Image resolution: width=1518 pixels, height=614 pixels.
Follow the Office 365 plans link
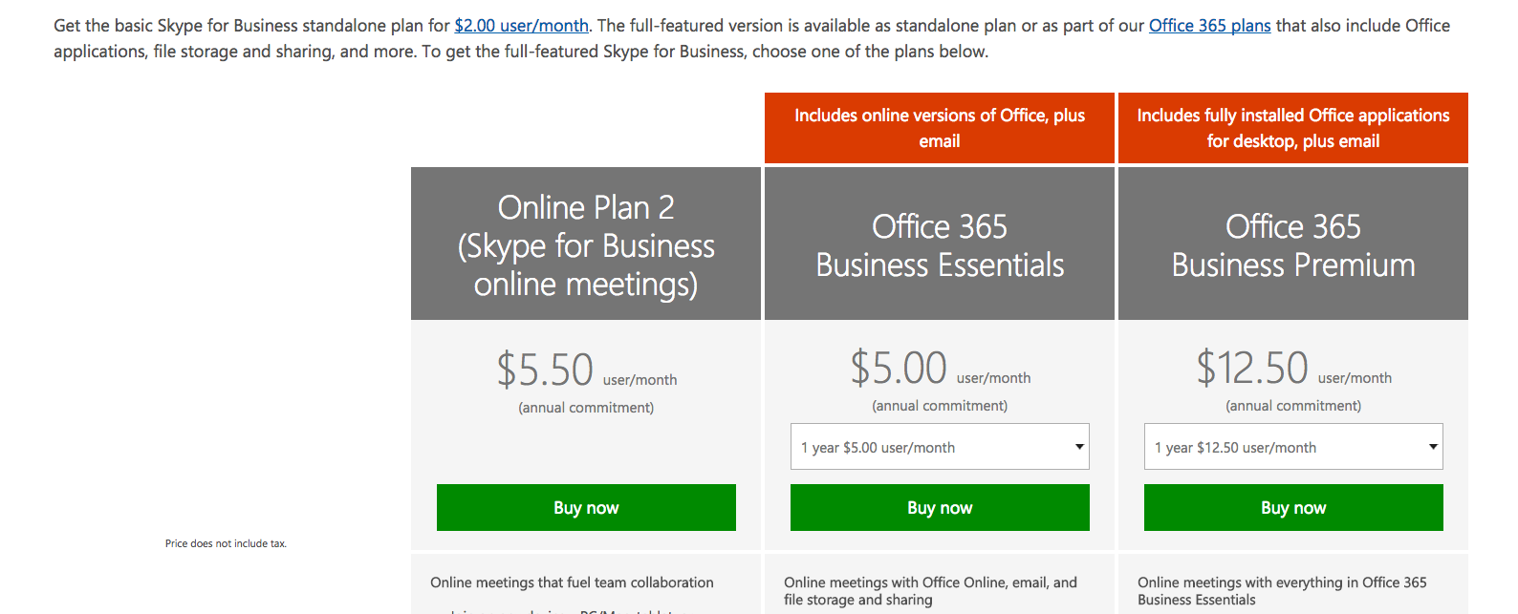coord(1209,26)
